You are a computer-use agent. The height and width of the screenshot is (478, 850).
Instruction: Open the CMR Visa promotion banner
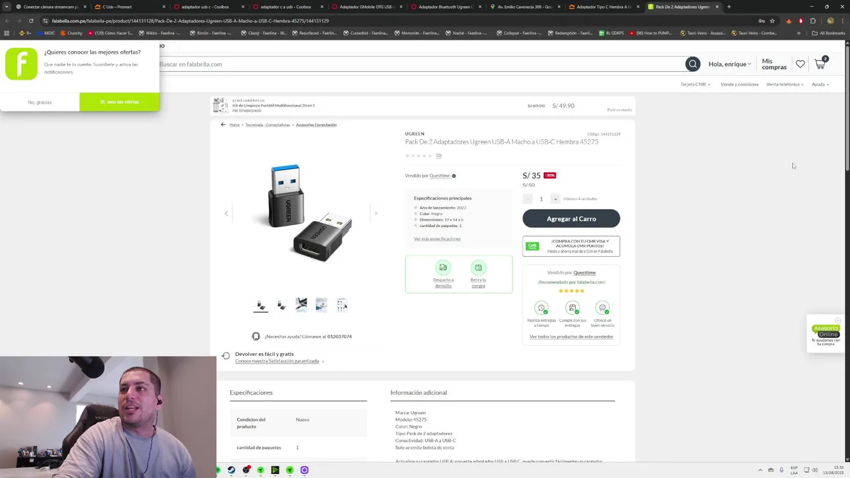click(571, 246)
